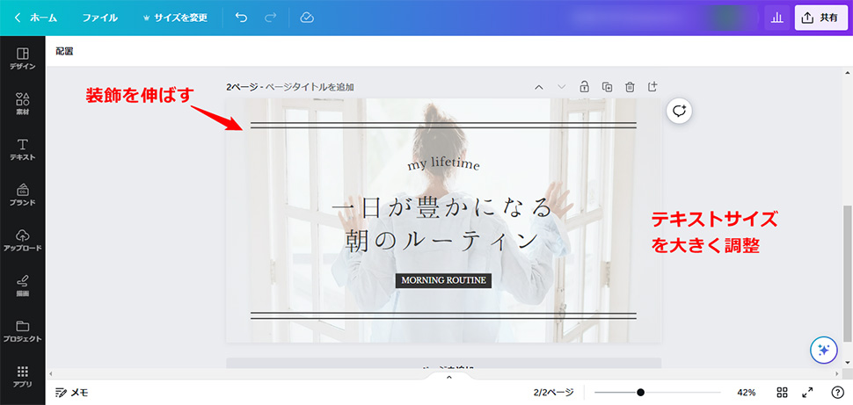Select the '朝のルーティン' heading text
Image resolution: width=853 pixels, height=405 pixels.
442,240
